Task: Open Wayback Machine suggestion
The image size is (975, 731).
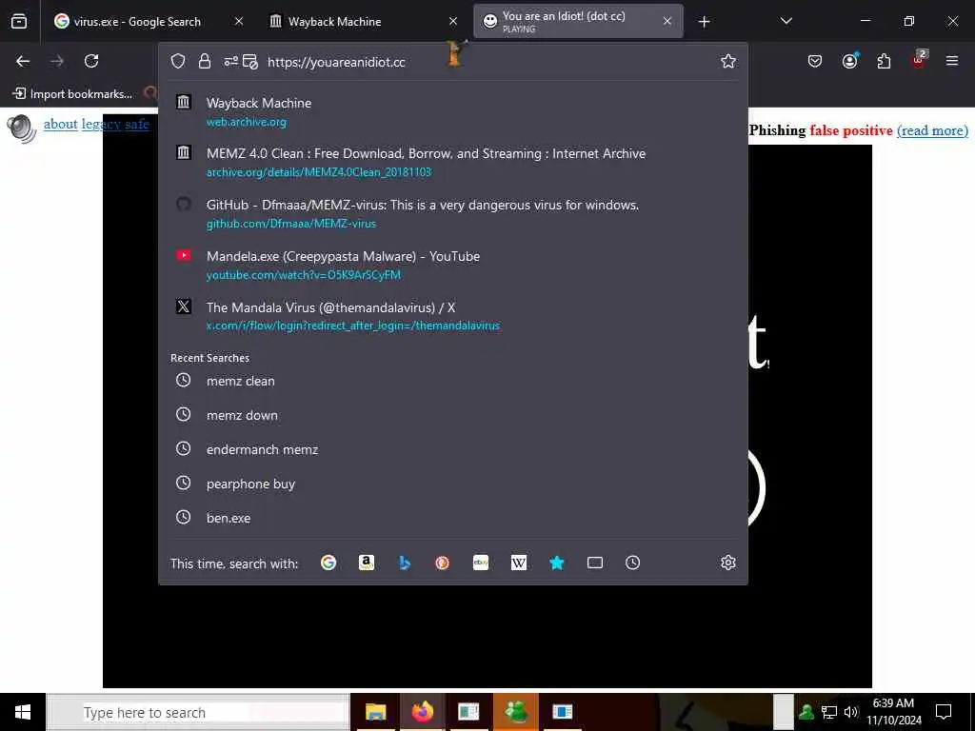Action: [453, 111]
